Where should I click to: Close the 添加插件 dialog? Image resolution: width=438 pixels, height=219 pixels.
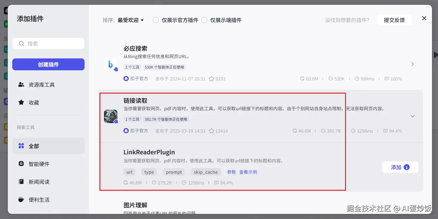pos(424,18)
